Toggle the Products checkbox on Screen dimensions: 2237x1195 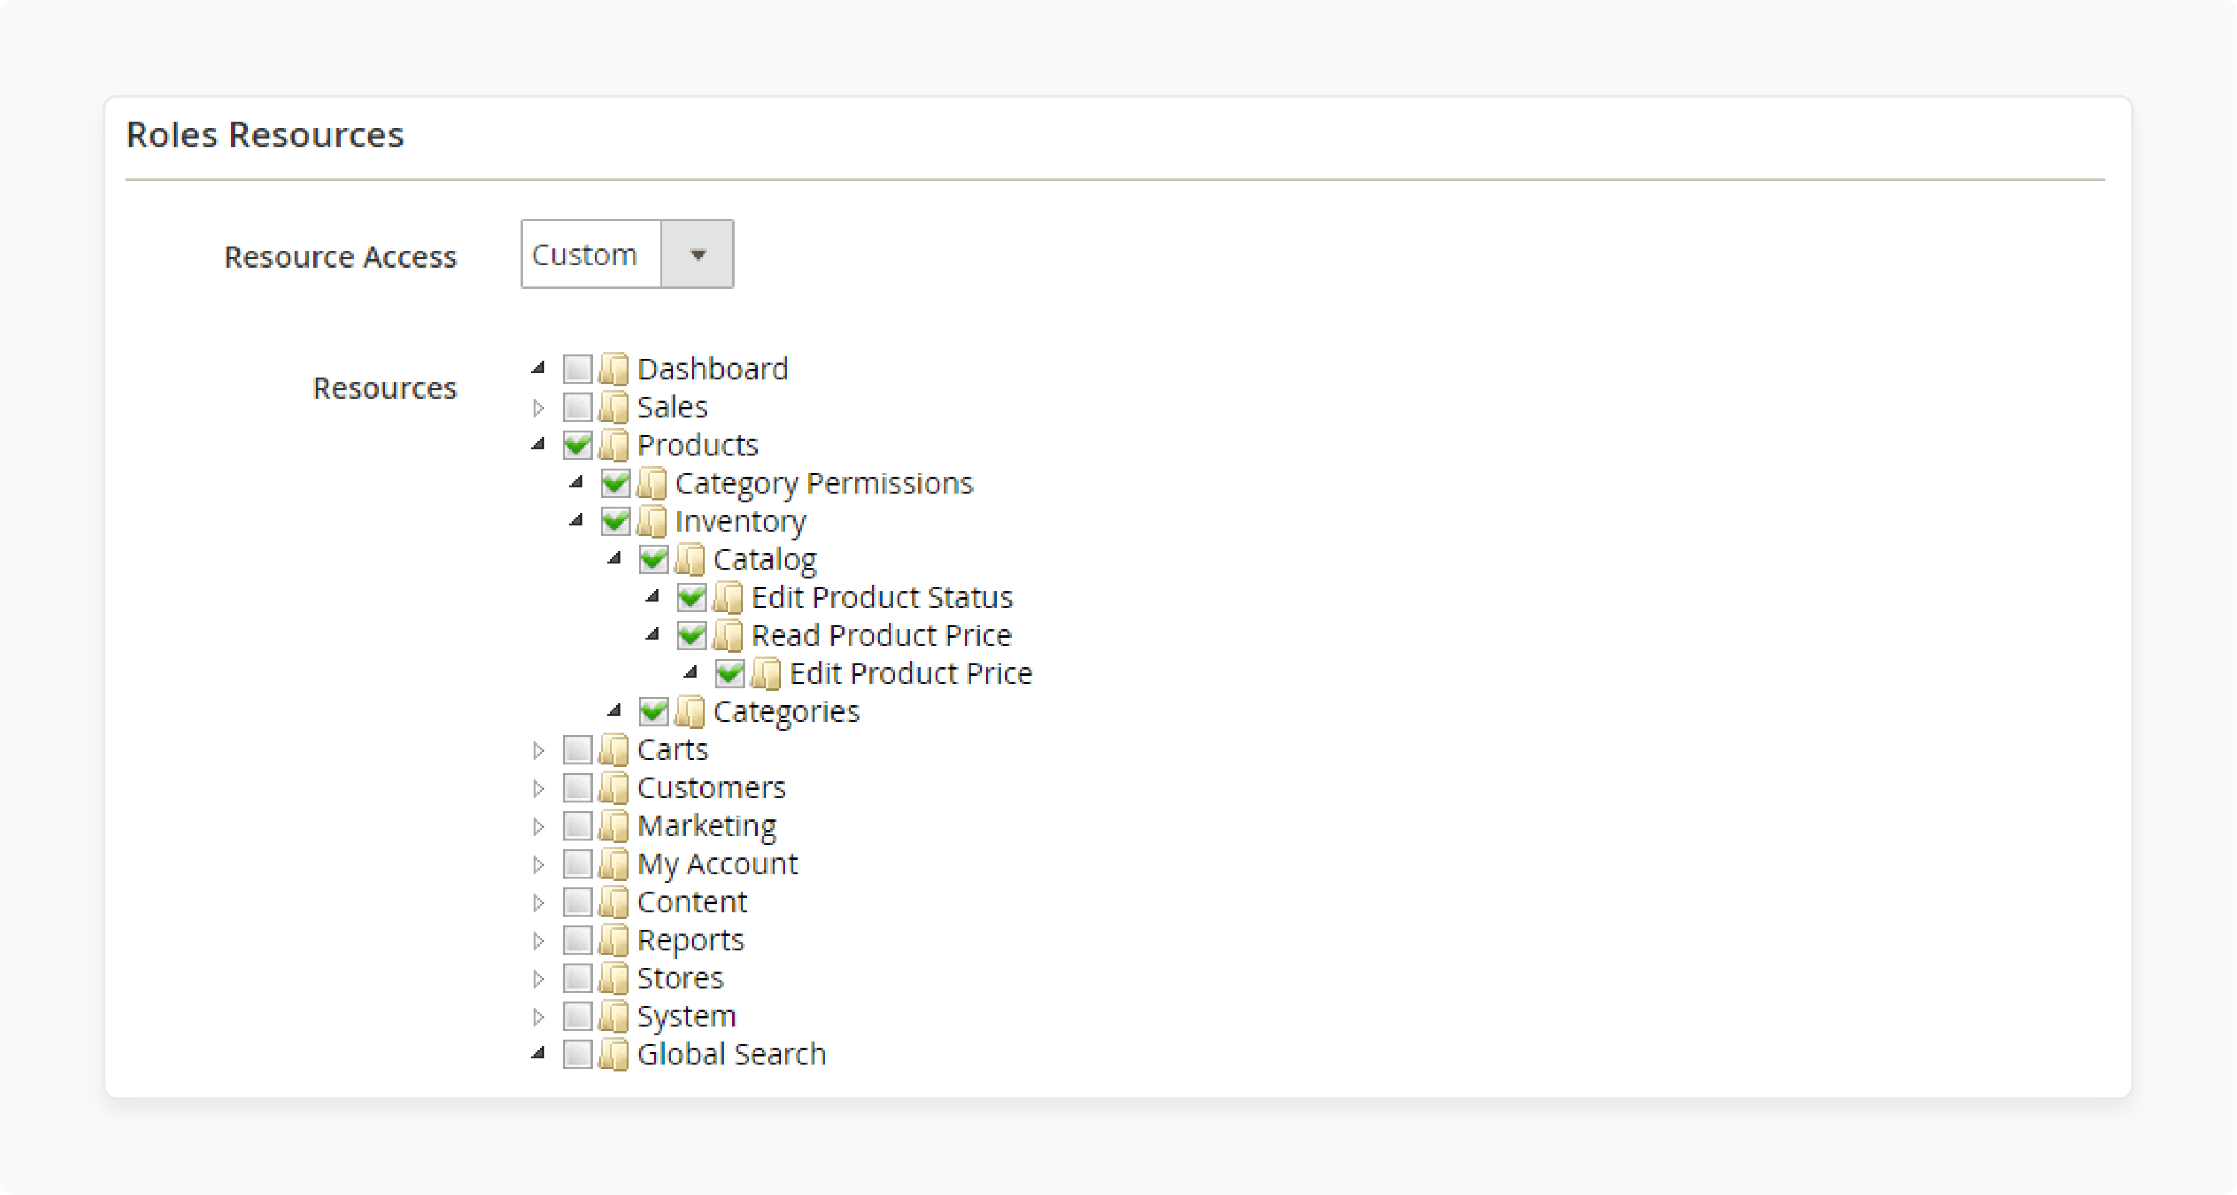pyautogui.click(x=582, y=444)
